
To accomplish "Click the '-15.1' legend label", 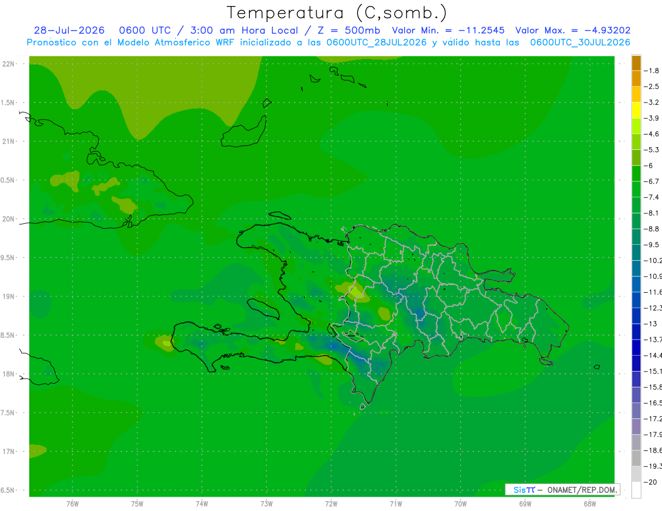I will [653, 371].
